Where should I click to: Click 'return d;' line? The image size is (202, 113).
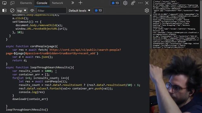[x=20, y=61]
